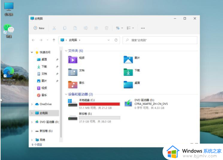
Task: Open the 此电脑 desktop icon
Action: point(9,9)
